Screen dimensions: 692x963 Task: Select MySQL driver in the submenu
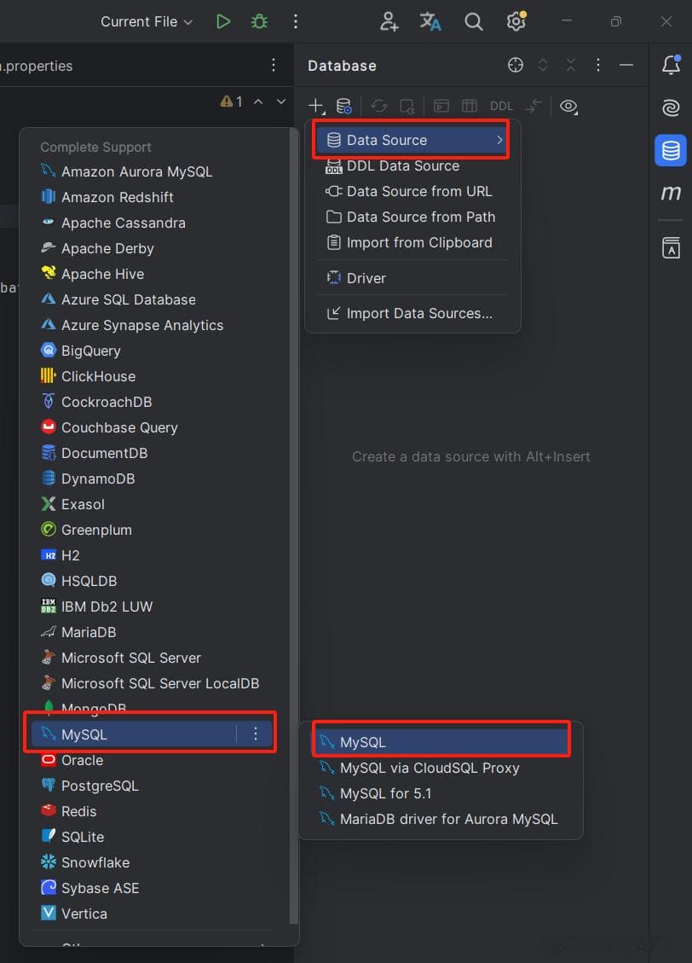coord(441,742)
